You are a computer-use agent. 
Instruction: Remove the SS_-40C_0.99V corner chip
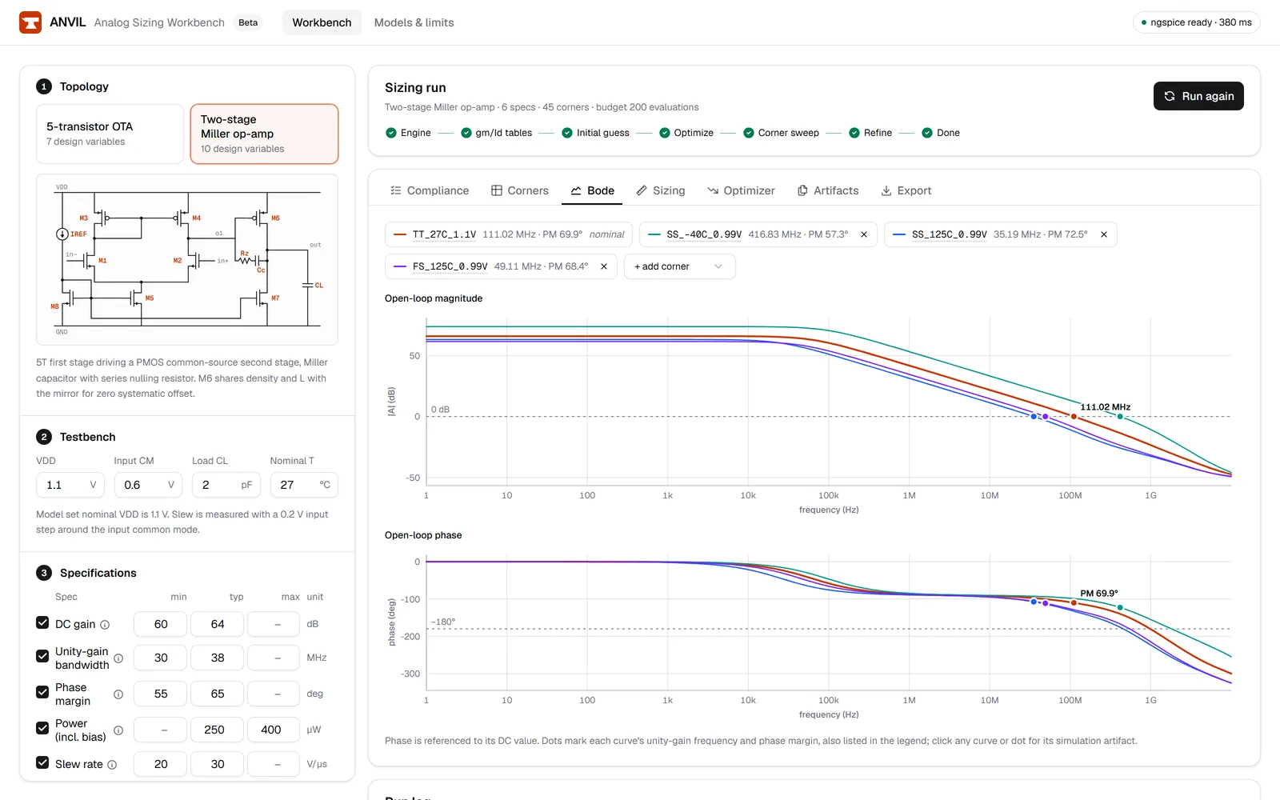[864, 234]
